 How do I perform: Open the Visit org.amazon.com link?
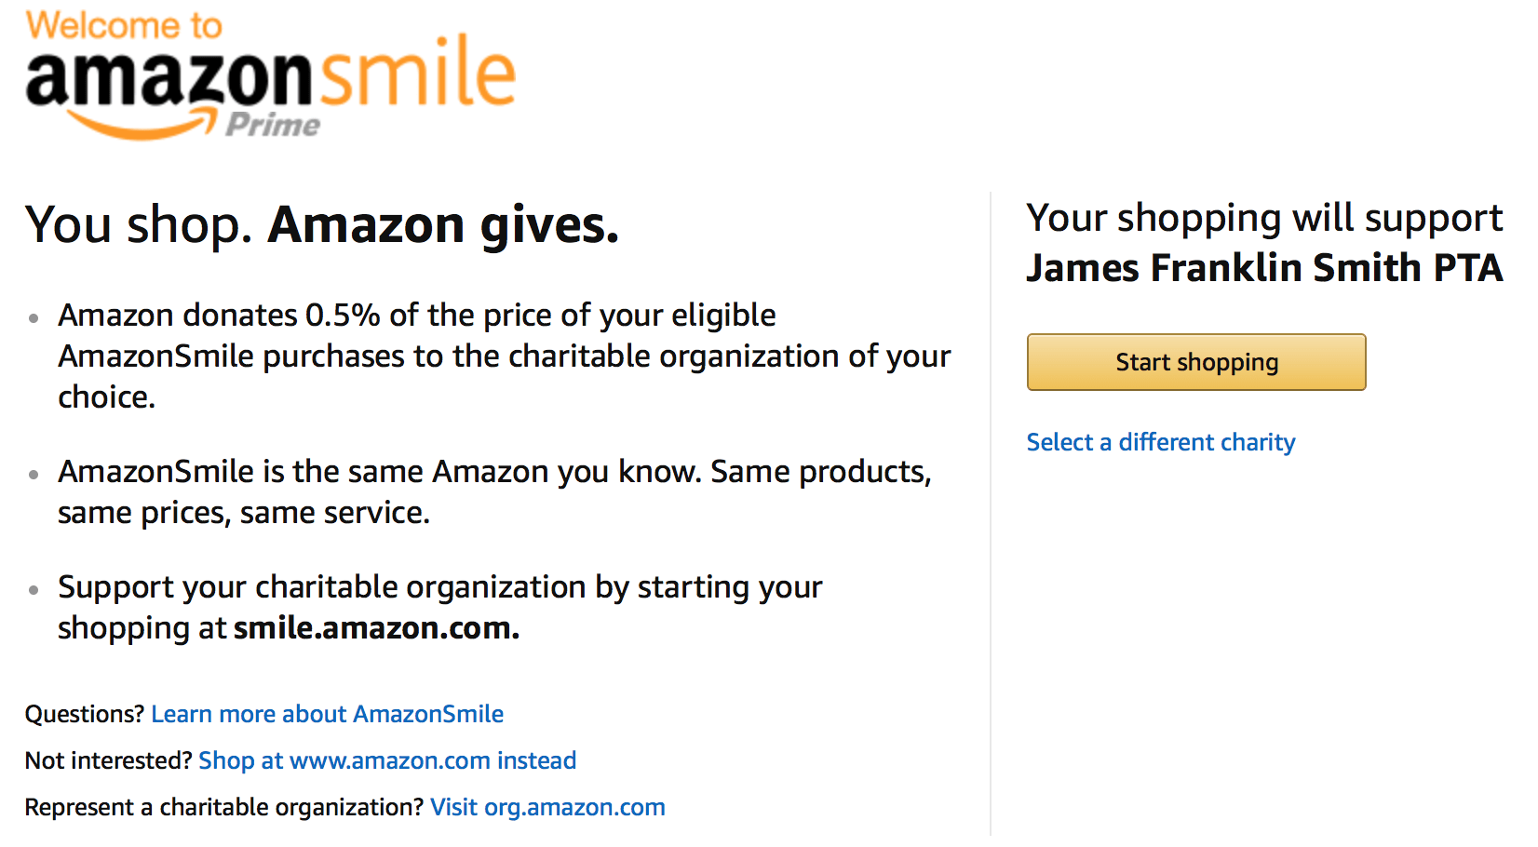[547, 807]
